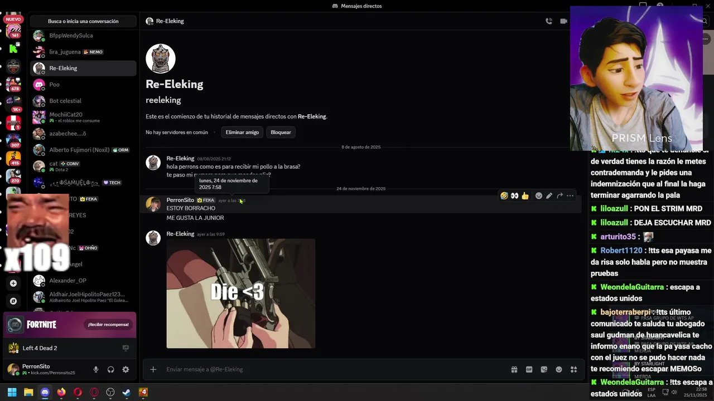Click the Re-Eleking username on the 08/08/2025 message

coord(180,159)
